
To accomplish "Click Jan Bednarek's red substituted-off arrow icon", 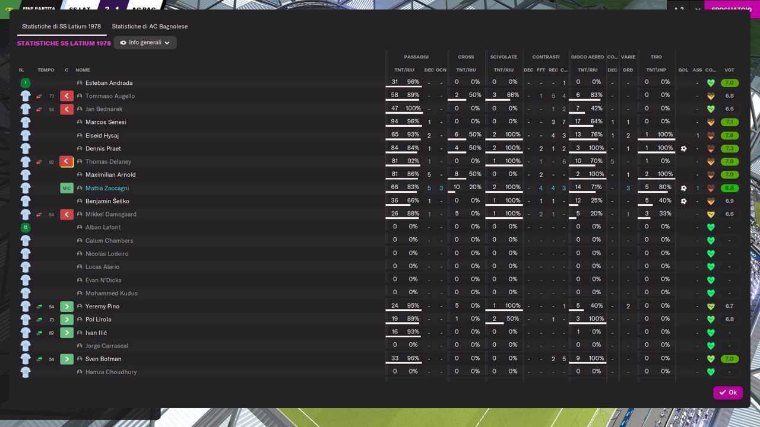I will pos(66,109).
